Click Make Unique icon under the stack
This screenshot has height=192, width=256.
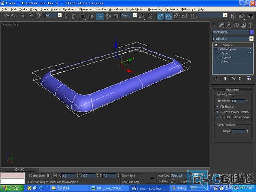pos(234,79)
